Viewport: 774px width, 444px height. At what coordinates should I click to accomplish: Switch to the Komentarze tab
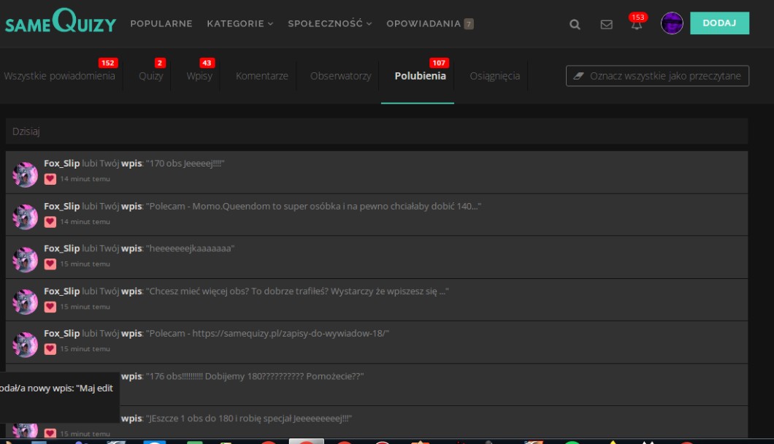pyautogui.click(x=261, y=76)
